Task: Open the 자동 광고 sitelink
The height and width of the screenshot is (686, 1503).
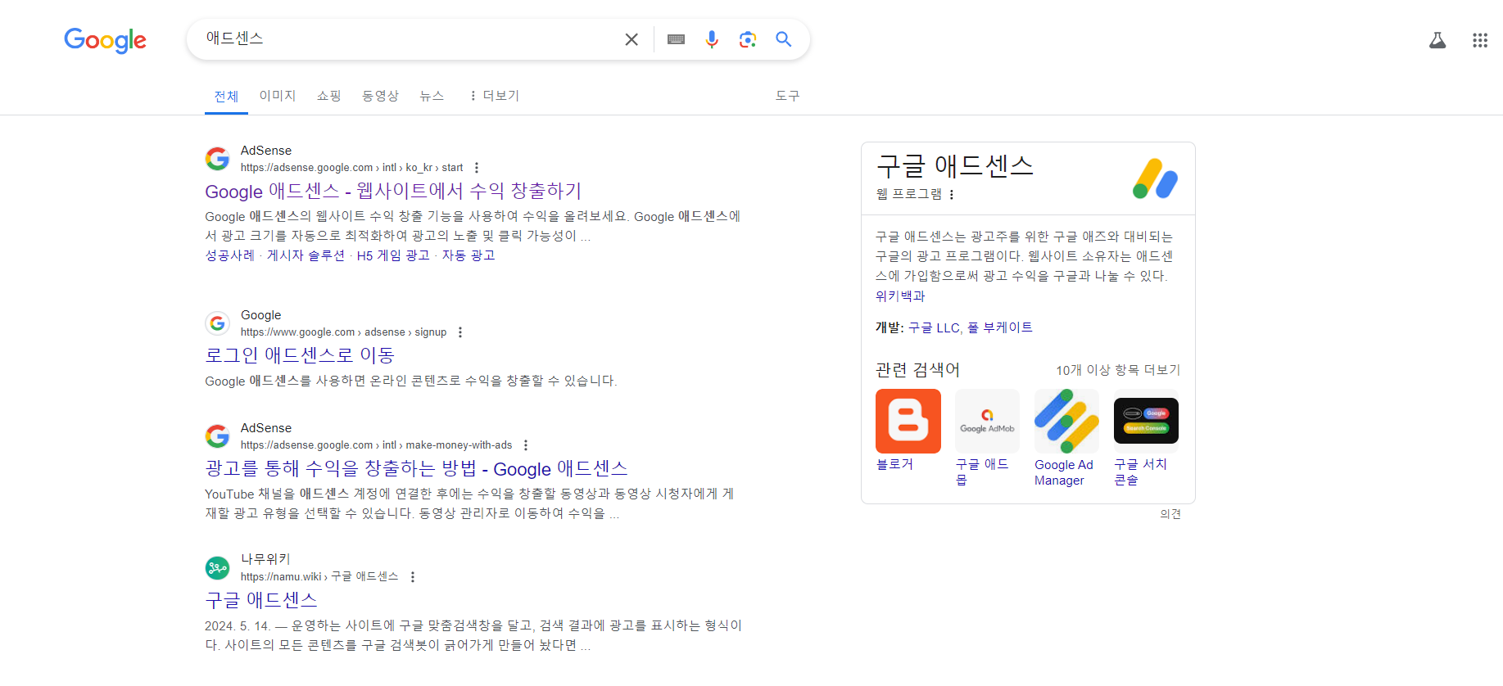Action: coord(469,255)
